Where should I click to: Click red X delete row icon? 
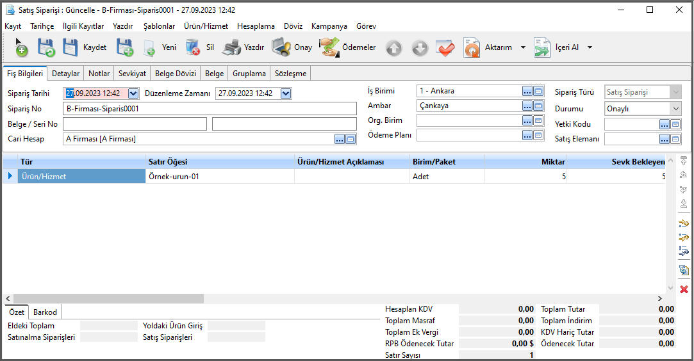pos(684,289)
